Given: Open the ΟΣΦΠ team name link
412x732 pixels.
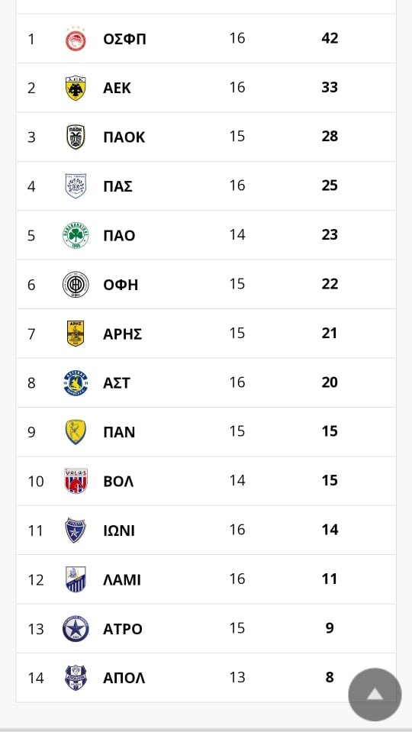Looking at the screenshot, I should click(x=124, y=39).
